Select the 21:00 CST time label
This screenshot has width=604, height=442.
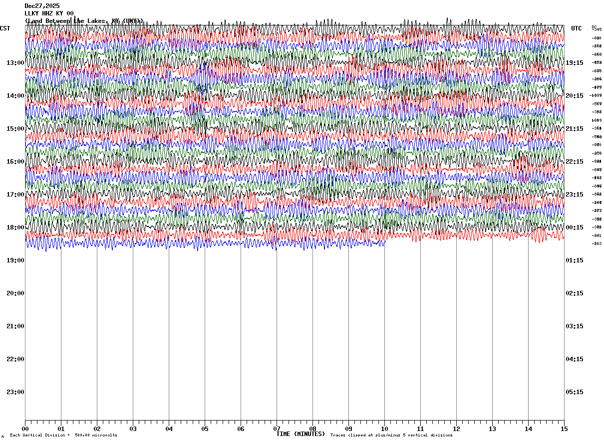coord(15,326)
